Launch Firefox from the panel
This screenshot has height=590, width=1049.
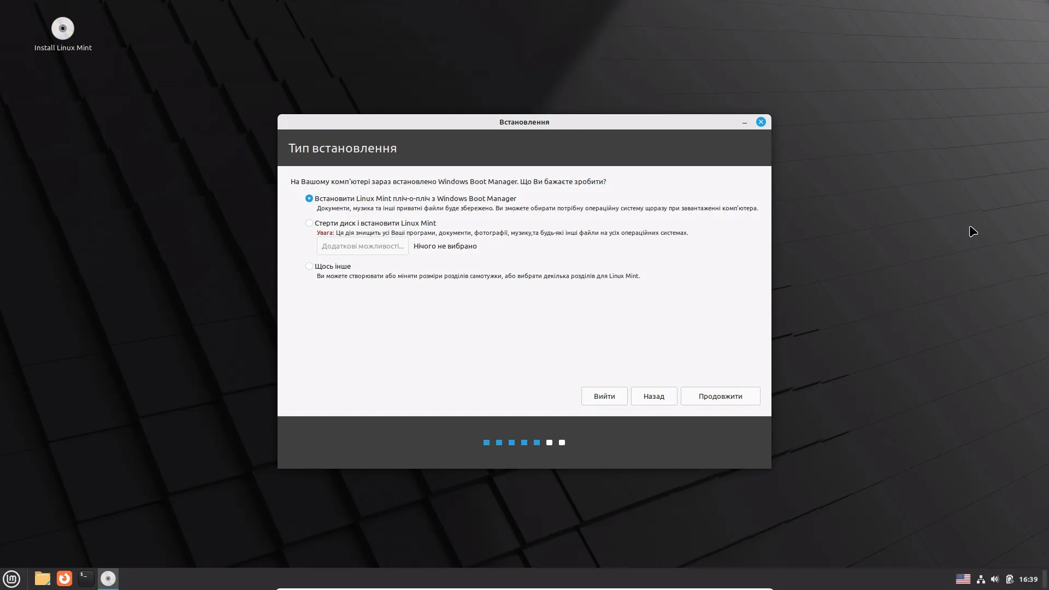click(x=64, y=579)
